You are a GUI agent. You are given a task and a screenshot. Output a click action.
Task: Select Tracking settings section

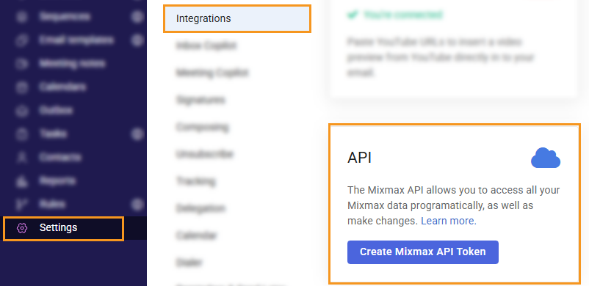(x=195, y=181)
